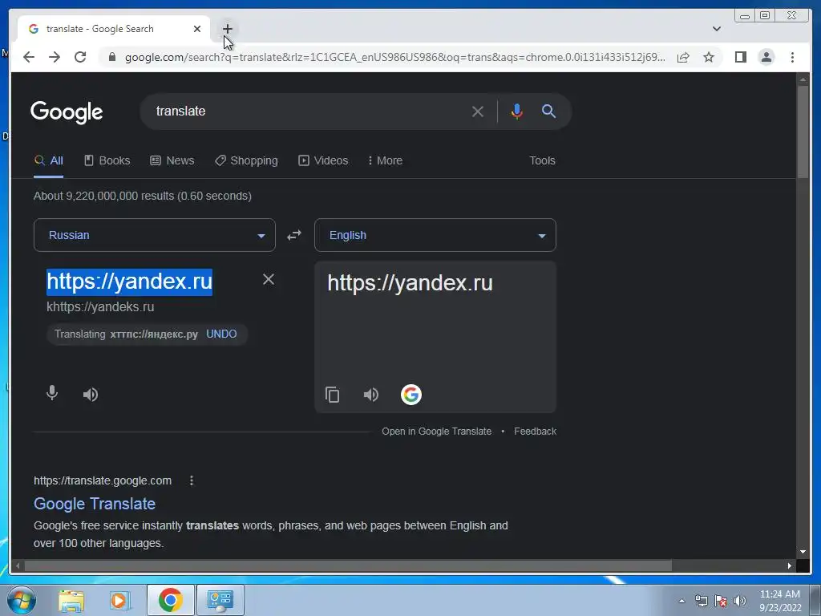Expand the tab search dropdown arrow

[716, 29]
